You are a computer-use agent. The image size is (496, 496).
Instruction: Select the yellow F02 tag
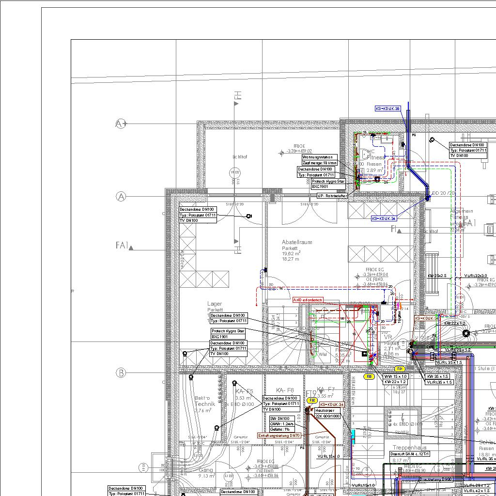click(312, 401)
